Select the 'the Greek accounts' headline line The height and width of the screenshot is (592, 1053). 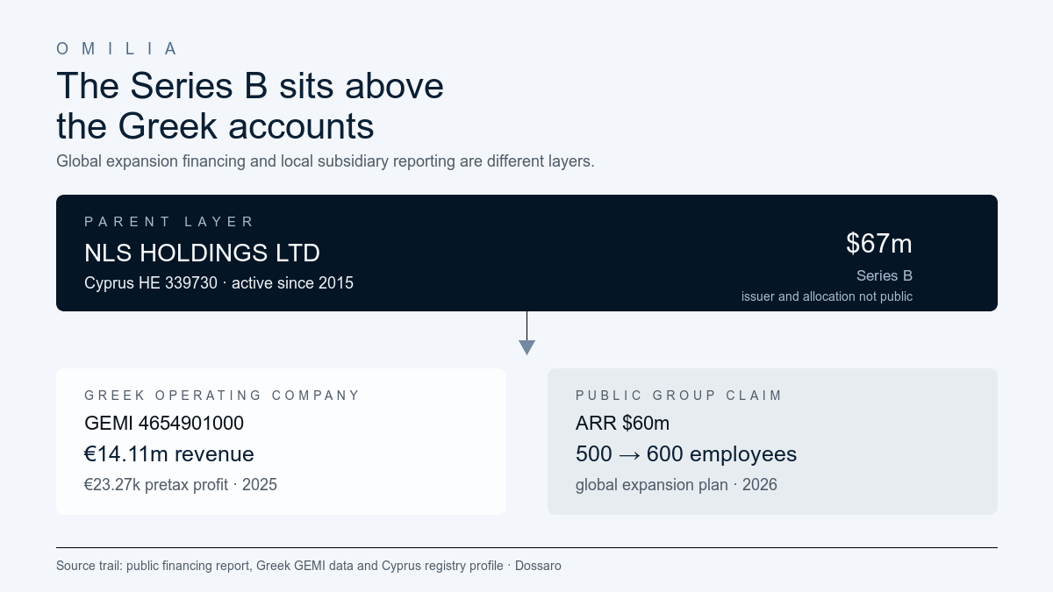tap(215, 126)
